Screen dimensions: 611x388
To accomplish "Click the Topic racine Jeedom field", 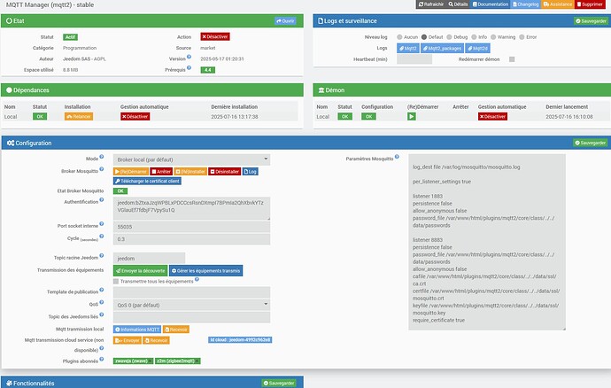I will pos(149,258).
